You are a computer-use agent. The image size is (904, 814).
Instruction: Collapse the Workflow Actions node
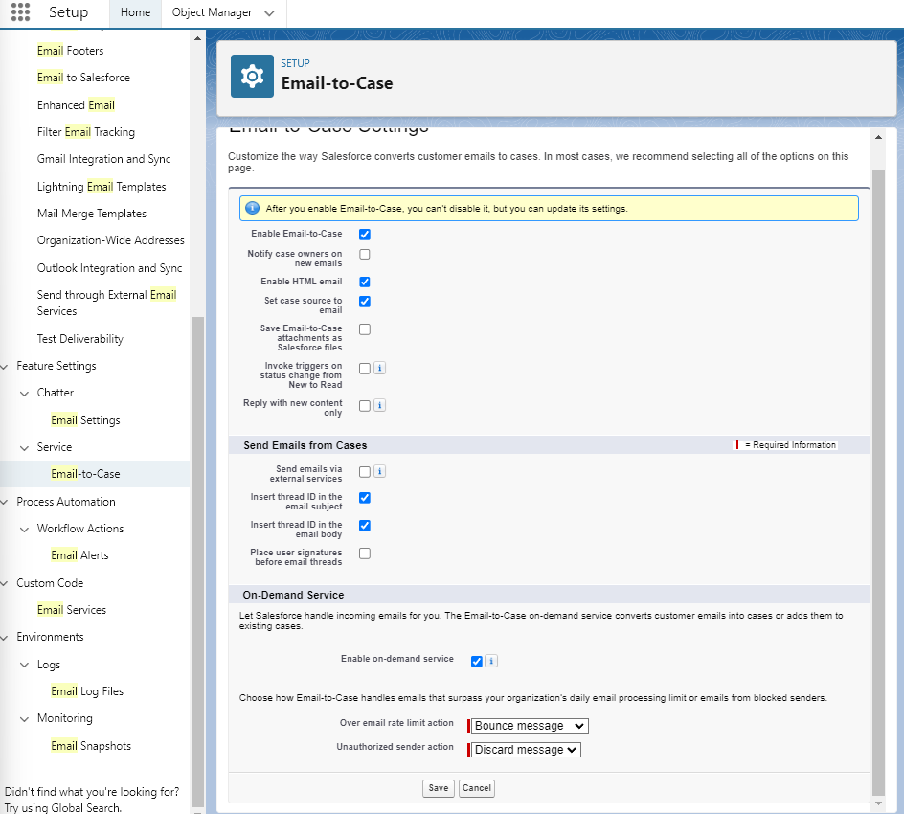point(24,530)
